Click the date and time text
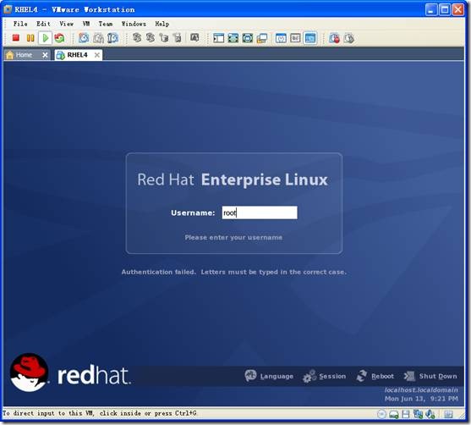 [421, 399]
